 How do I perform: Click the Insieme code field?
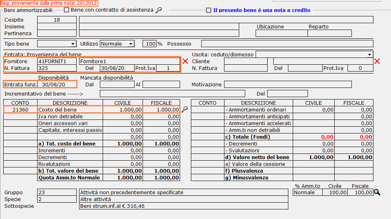57,26
